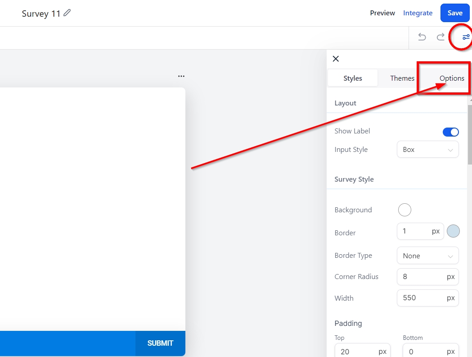Close the styles side panel

click(x=336, y=59)
